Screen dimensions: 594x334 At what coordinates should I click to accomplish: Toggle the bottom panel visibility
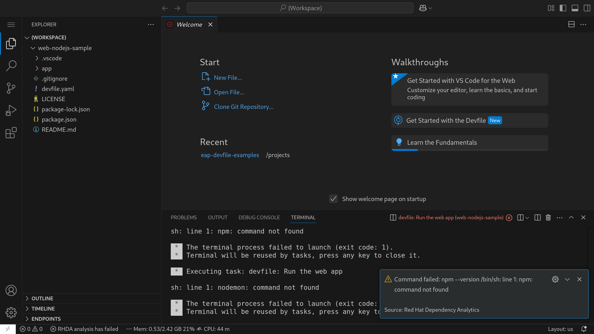(x=575, y=8)
